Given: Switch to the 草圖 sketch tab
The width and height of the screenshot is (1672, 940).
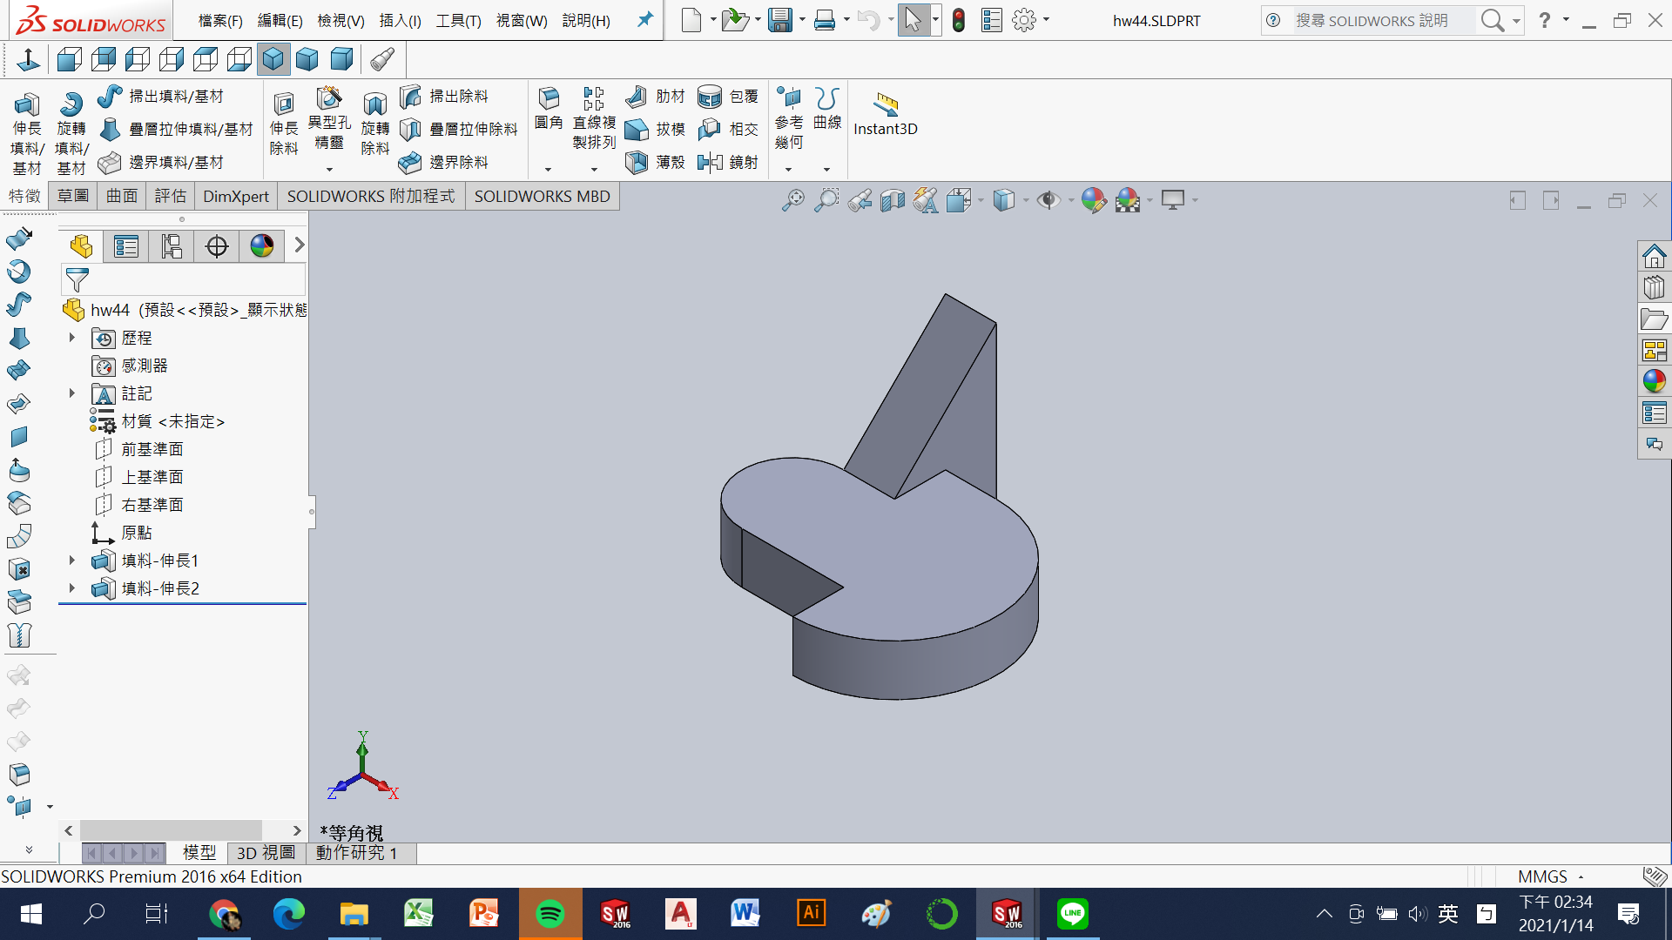Looking at the screenshot, I should click(x=73, y=196).
